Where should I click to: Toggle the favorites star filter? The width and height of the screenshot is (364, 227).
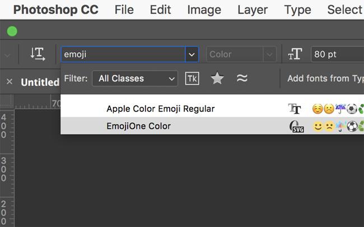(x=217, y=78)
